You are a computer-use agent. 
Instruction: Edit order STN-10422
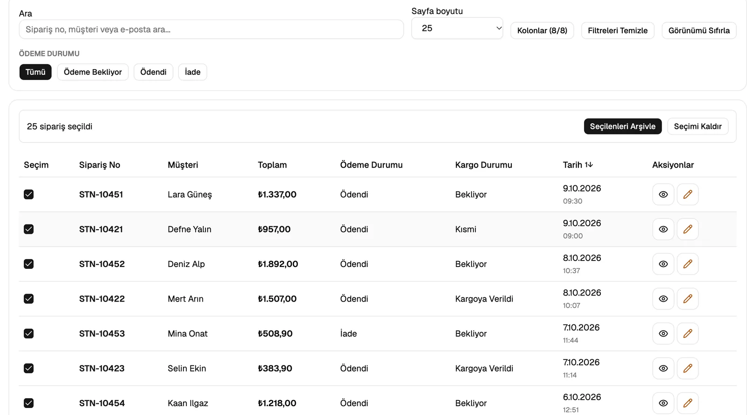coord(688,299)
